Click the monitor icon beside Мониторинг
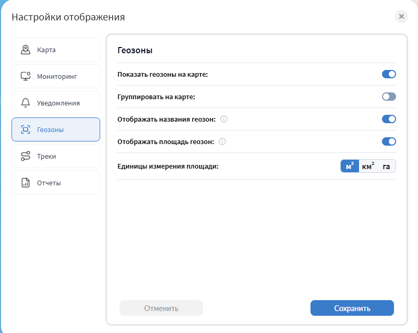418x333 pixels. click(26, 76)
